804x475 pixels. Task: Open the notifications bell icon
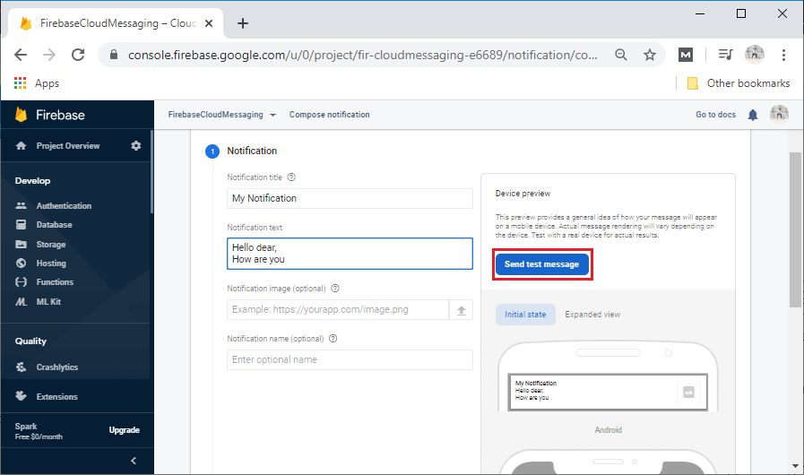click(x=753, y=115)
